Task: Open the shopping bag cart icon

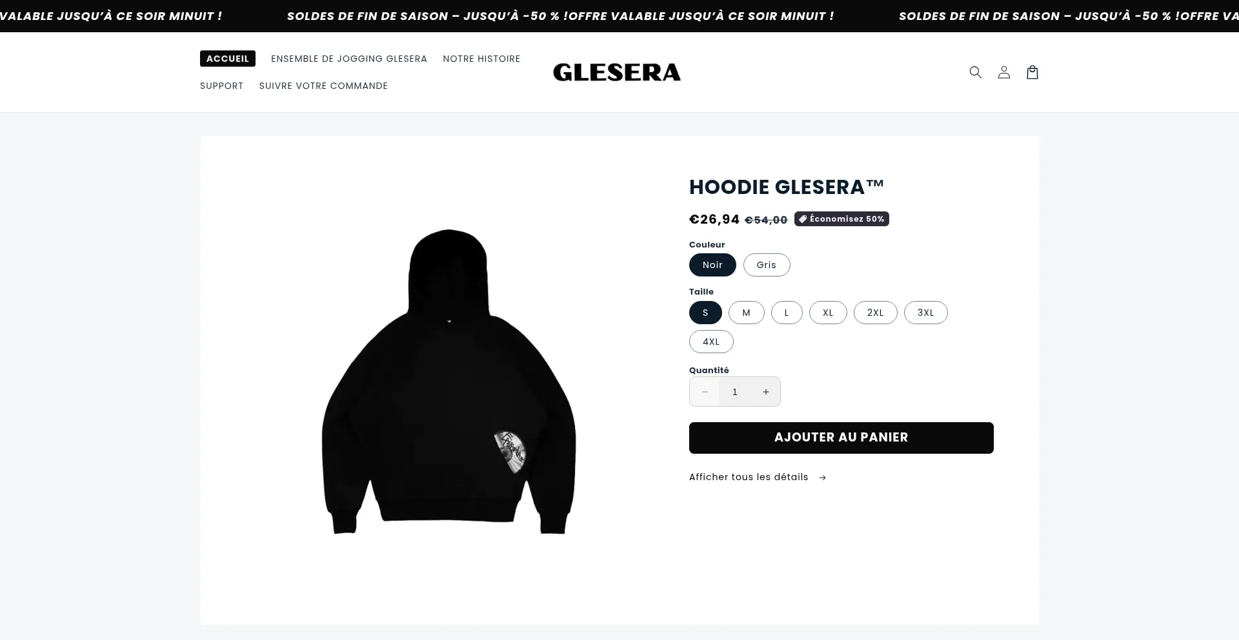Action: pos(1032,72)
